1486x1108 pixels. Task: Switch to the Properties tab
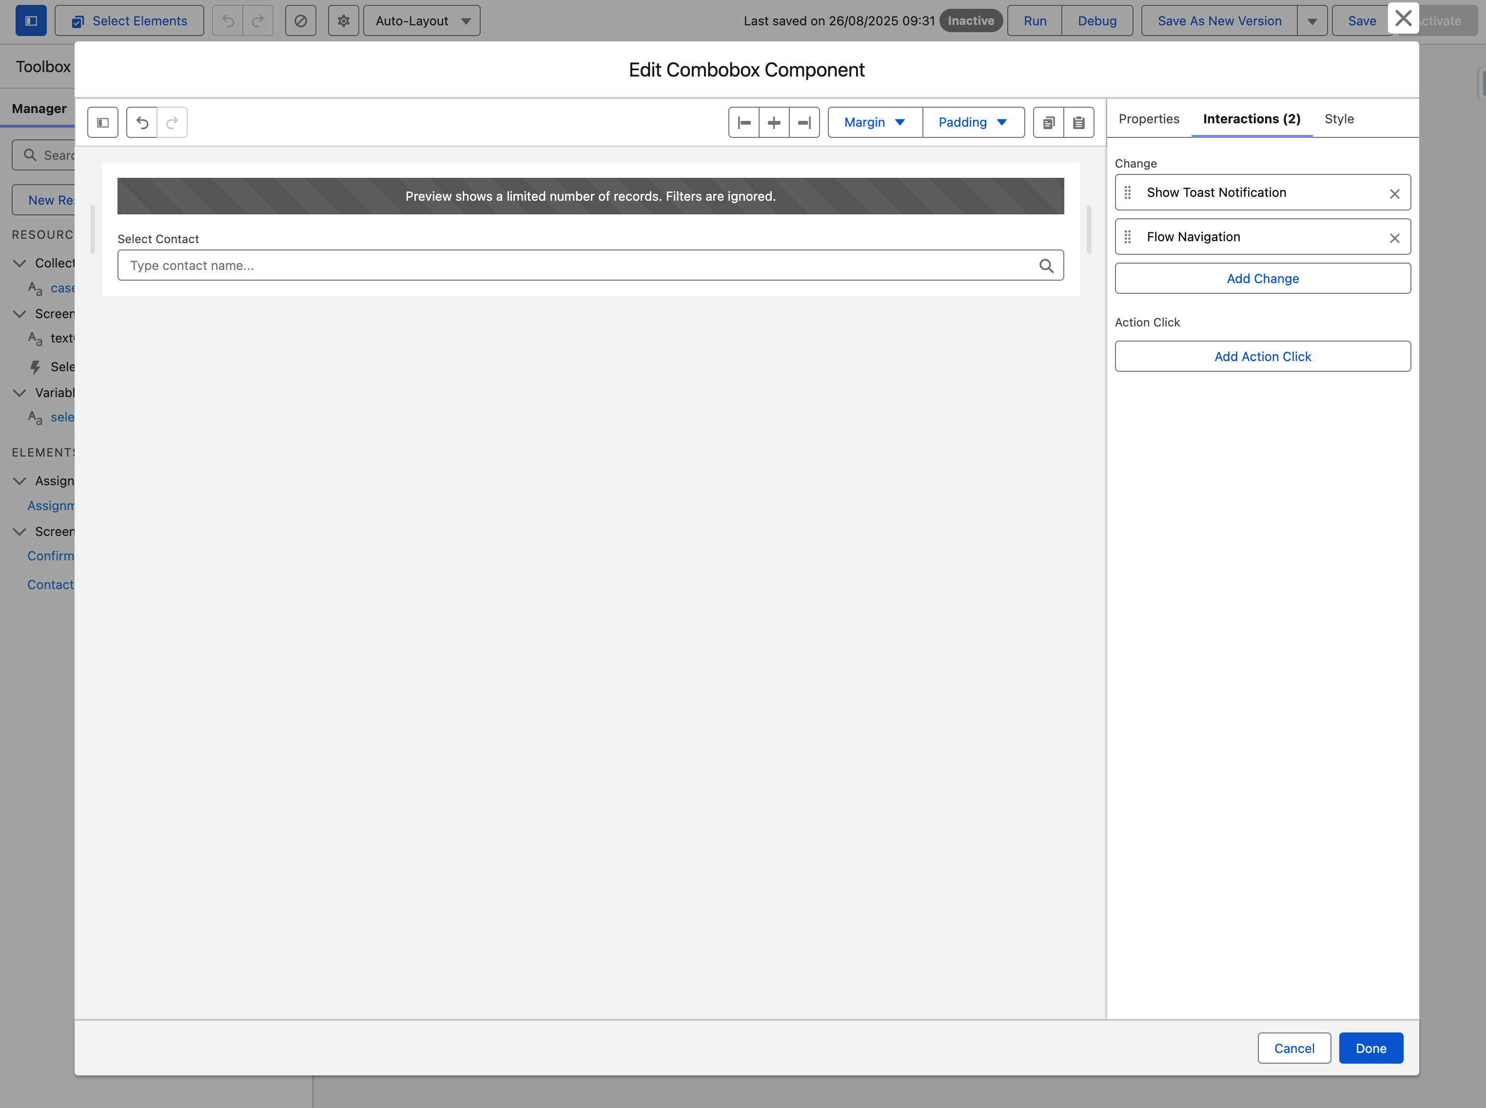pos(1149,119)
